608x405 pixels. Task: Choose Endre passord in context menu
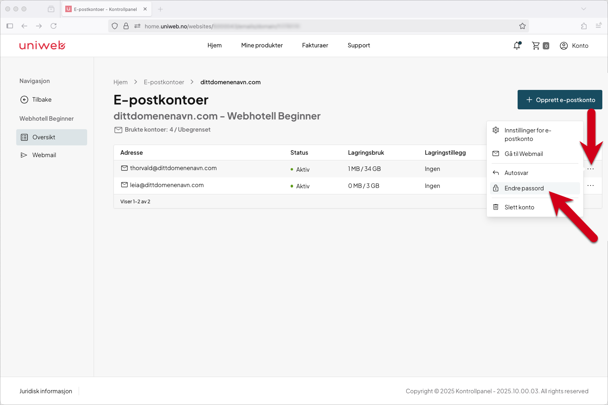coord(535,188)
